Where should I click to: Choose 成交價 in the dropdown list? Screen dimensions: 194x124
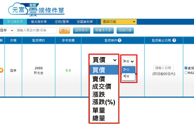tap(102, 87)
